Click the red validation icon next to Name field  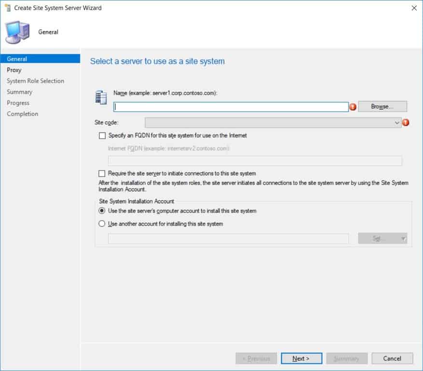(x=353, y=106)
